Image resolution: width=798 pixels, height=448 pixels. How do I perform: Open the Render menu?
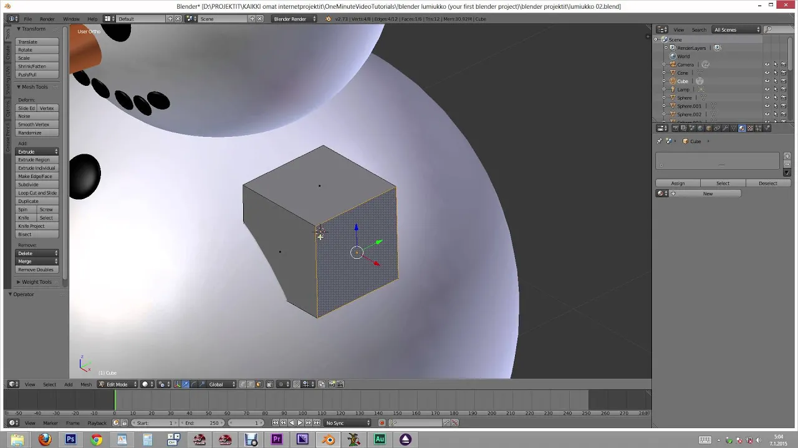coord(47,19)
